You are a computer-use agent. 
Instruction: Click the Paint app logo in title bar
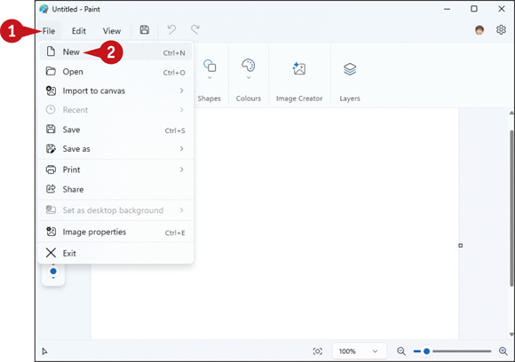point(44,9)
